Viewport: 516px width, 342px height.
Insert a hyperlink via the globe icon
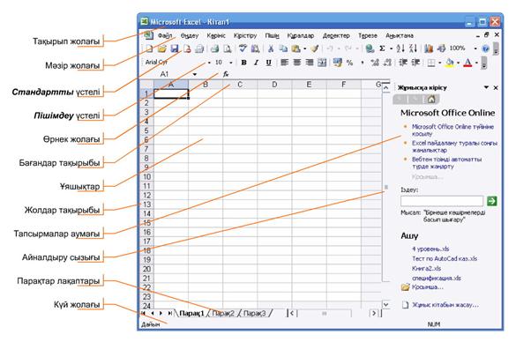click(370, 48)
